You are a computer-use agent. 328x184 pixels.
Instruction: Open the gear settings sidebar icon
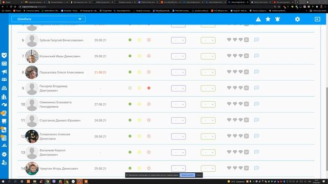(4, 154)
